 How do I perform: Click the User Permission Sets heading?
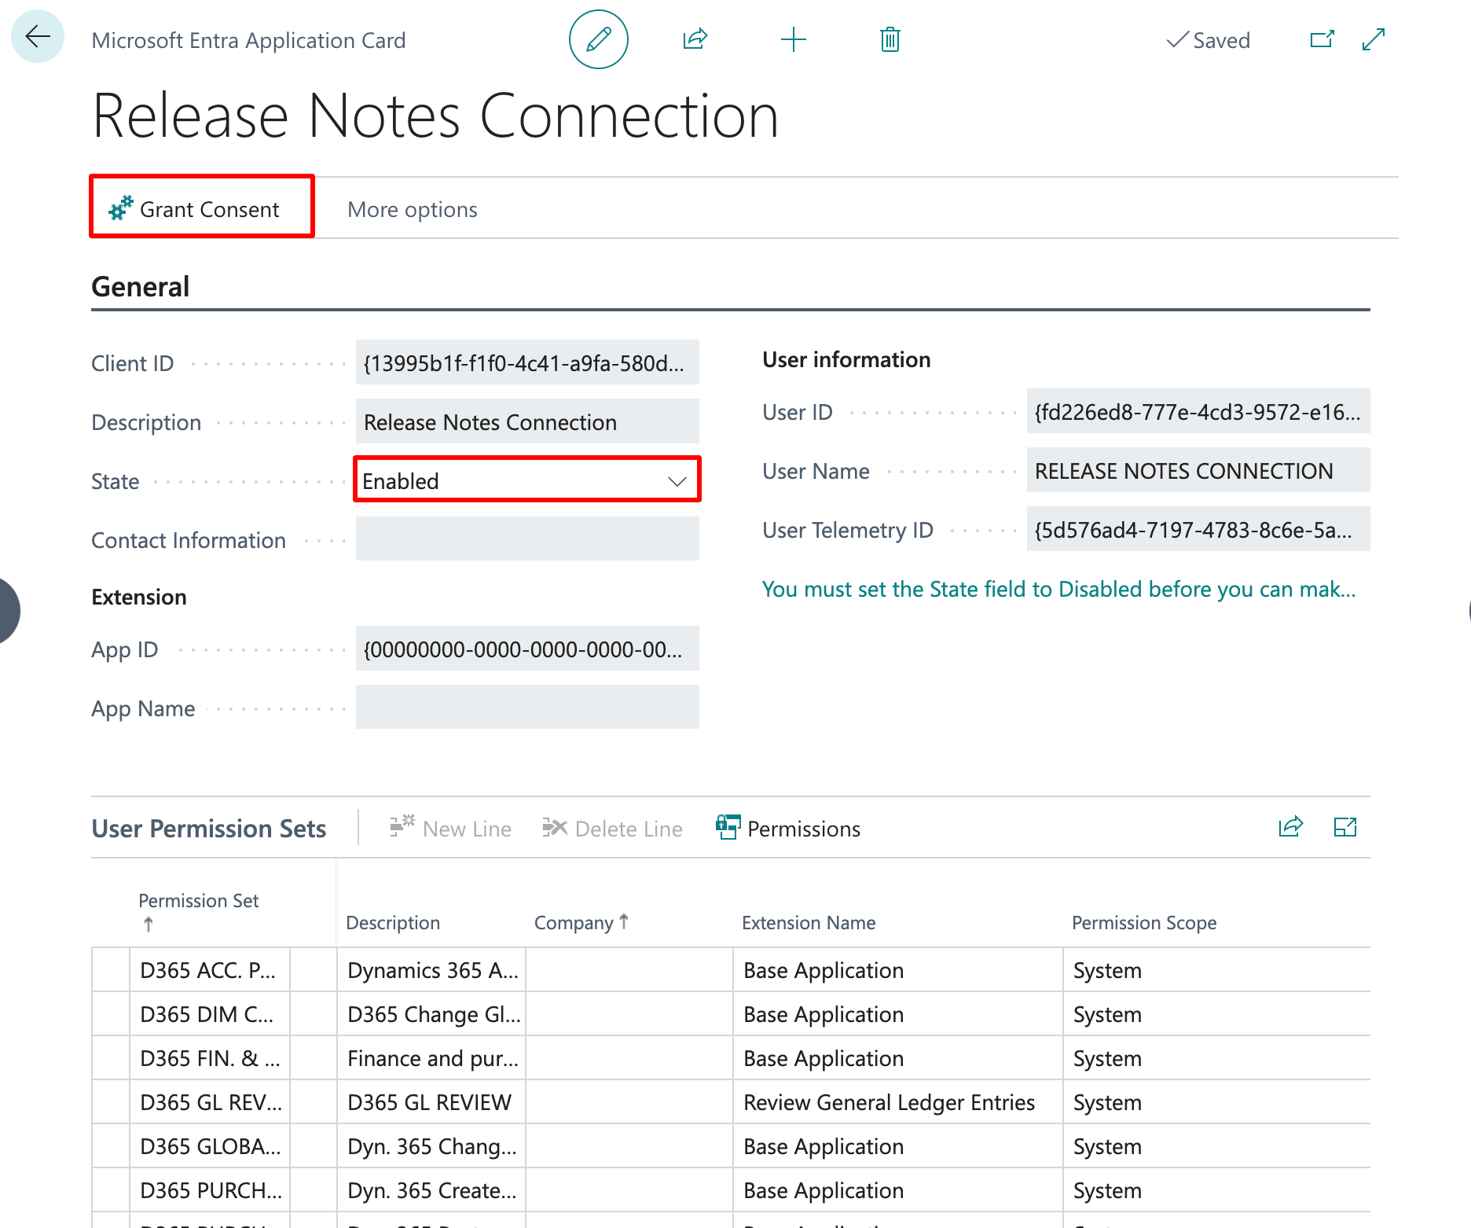208,828
